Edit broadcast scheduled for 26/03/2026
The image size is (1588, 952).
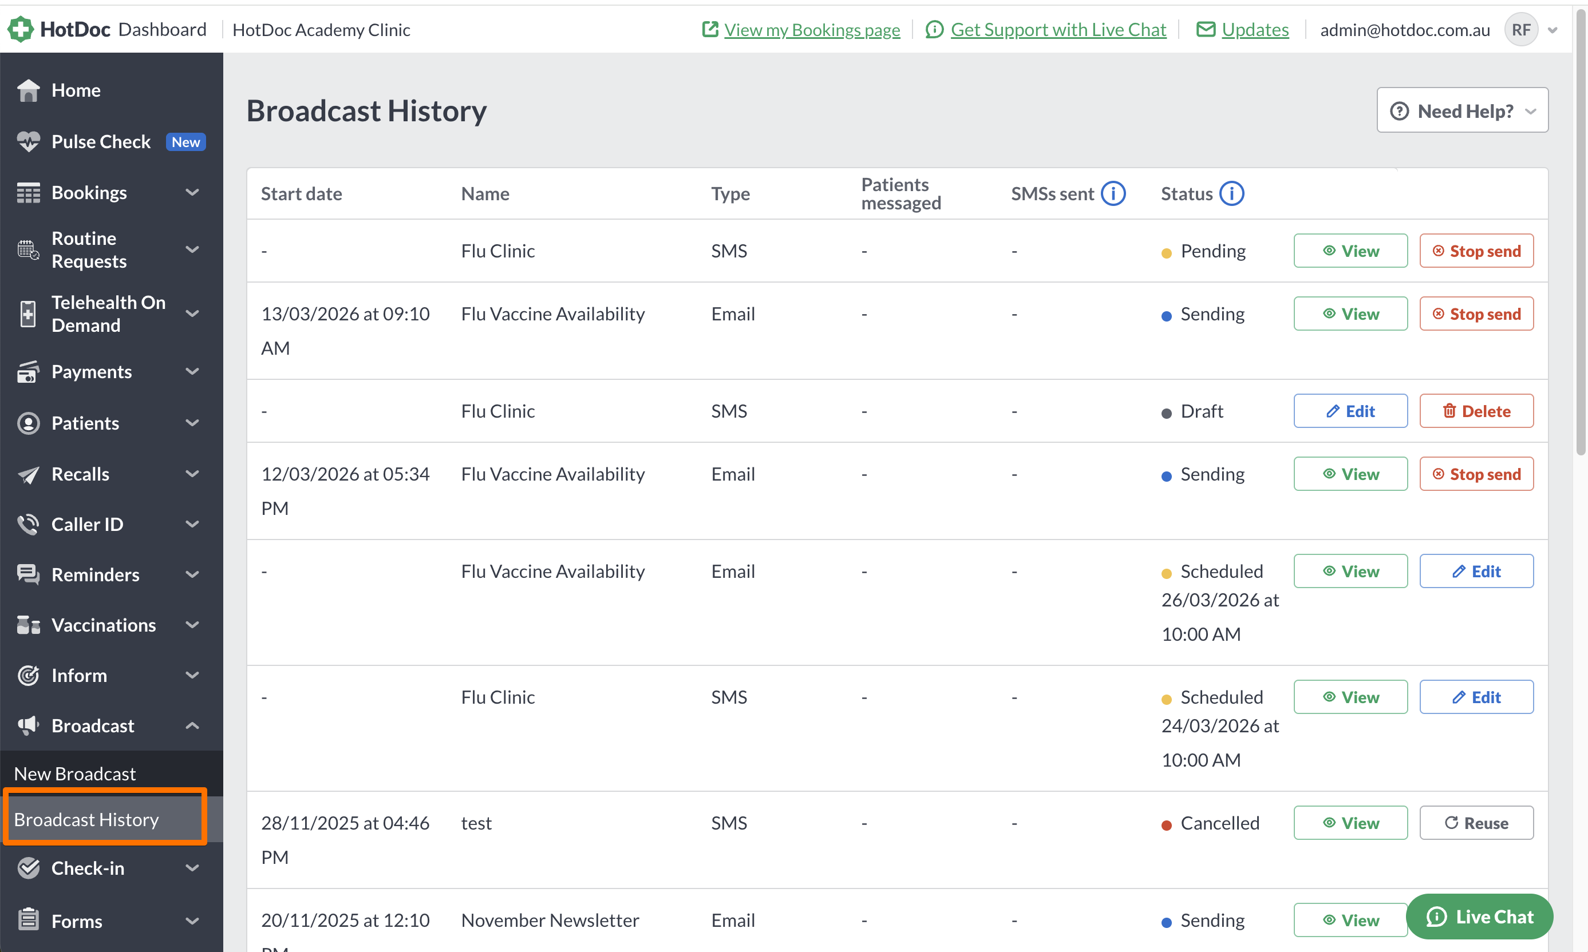[x=1476, y=572]
